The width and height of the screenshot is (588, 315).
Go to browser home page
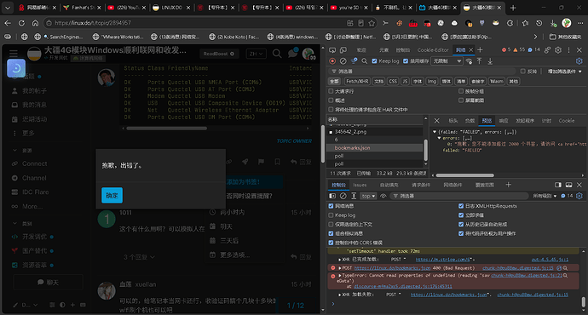[35, 23]
